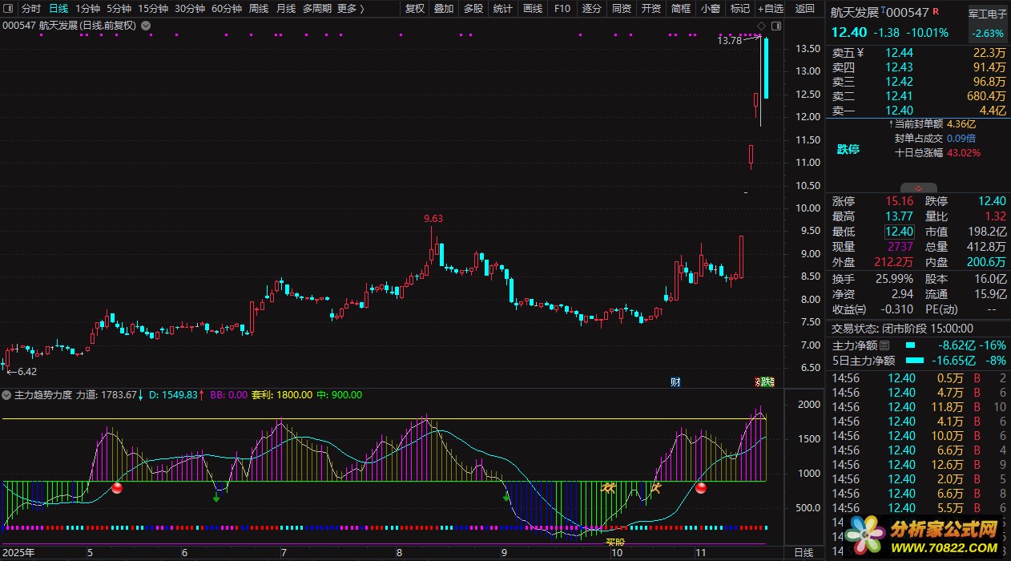Screen dimensions: 1011x561
Task: Open the stock name dropdown arrow
Action: (x=145, y=26)
